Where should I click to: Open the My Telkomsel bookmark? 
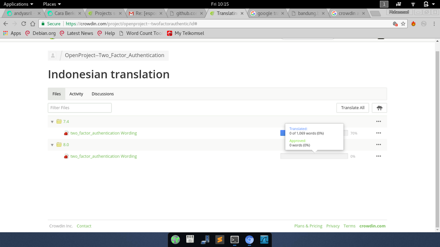tap(186, 33)
